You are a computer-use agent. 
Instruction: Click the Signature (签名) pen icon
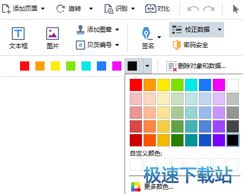click(x=147, y=34)
